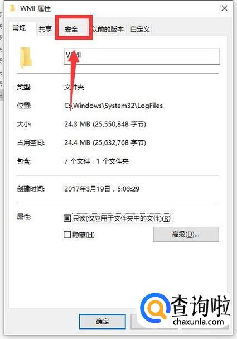The image size is (237, 339).
Task: Click the small folder icon in title bar
Action: point(13,8)
